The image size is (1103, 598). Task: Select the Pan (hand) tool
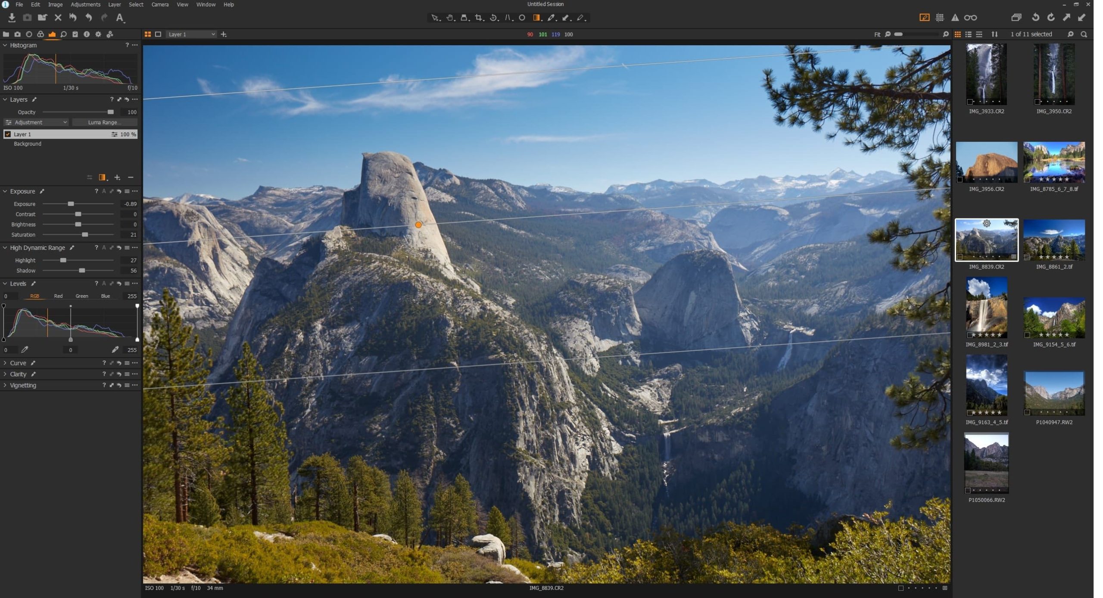pyautogui.click(x=450, y=18)
